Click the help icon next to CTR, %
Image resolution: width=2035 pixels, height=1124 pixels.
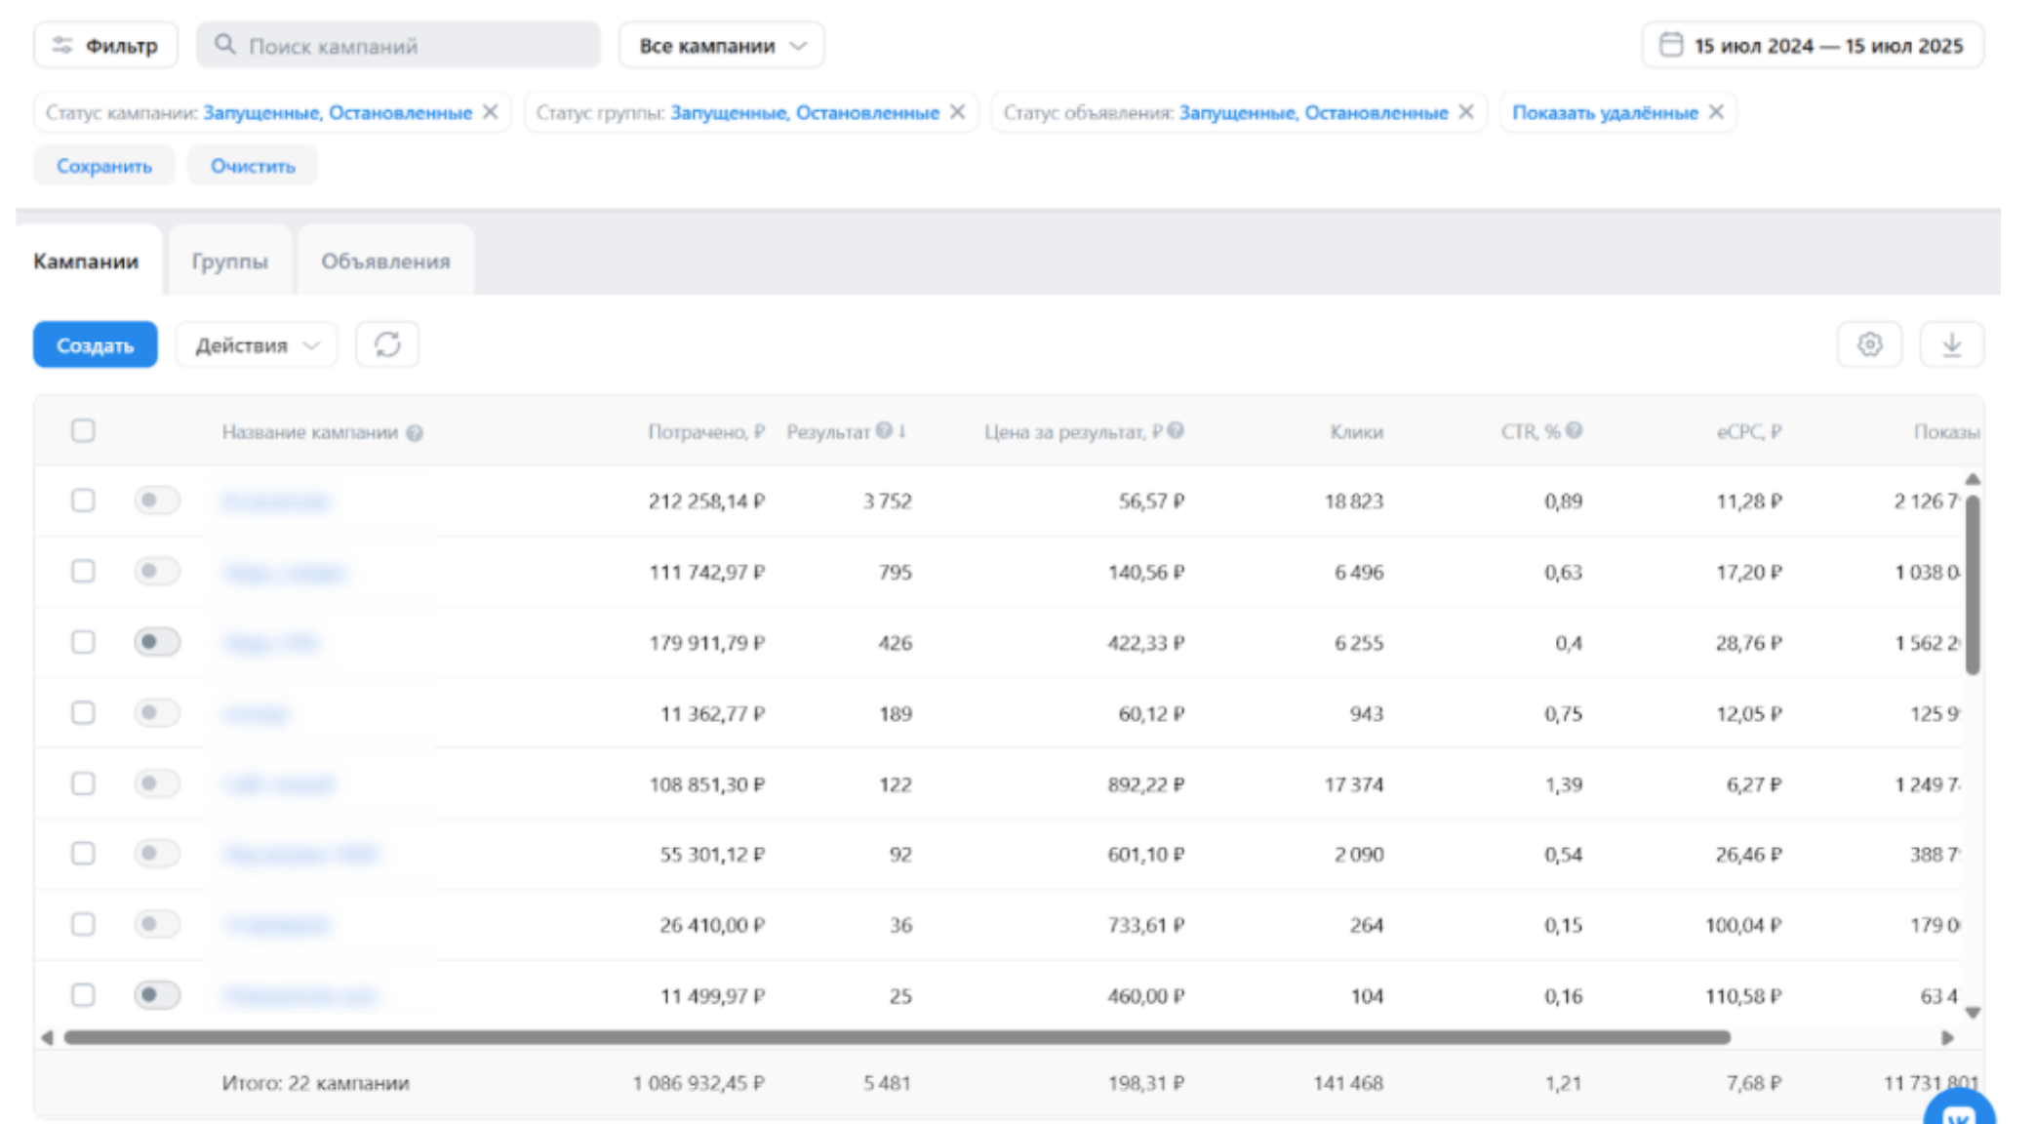1575,430
